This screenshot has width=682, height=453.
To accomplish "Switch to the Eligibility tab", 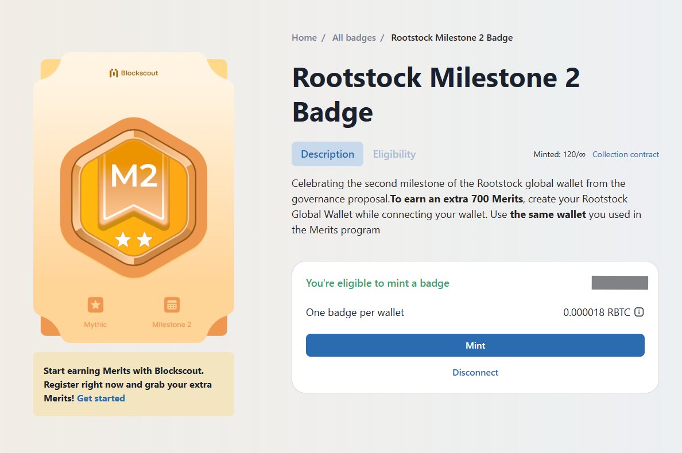I will coord(394,154).
